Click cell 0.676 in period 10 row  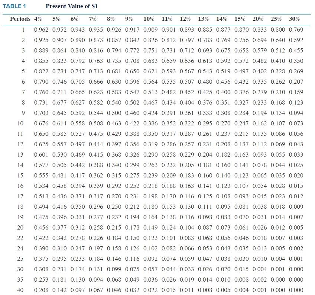(41, 124)
